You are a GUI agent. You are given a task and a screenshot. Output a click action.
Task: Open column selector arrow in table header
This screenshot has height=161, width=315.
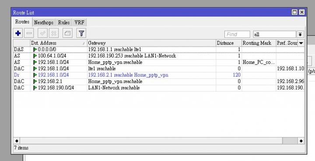point(301,43)
